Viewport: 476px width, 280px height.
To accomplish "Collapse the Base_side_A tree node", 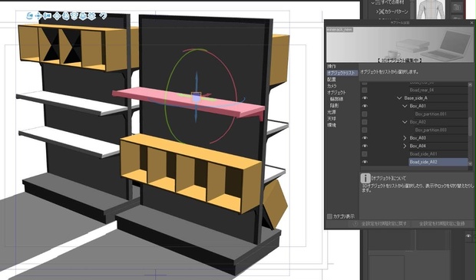I will [399, 98].
